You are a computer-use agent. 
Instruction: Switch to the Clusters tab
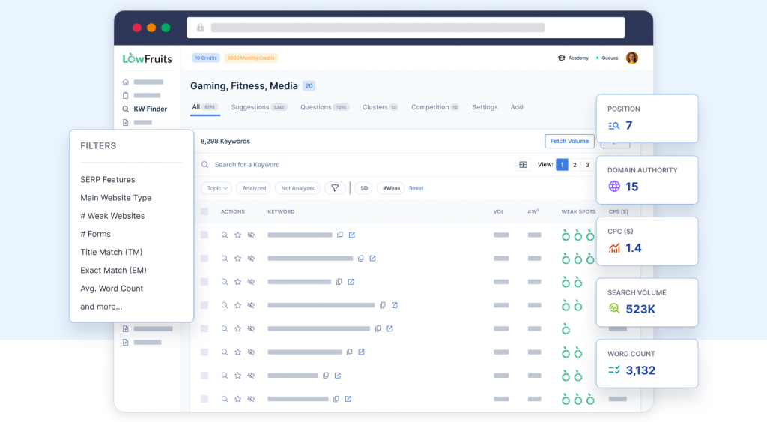pyautogui.click(x=380, y=107)
